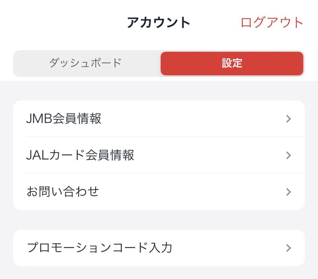Click the chevron arrow beside JMB会員情報

click(x=288, y=119)
